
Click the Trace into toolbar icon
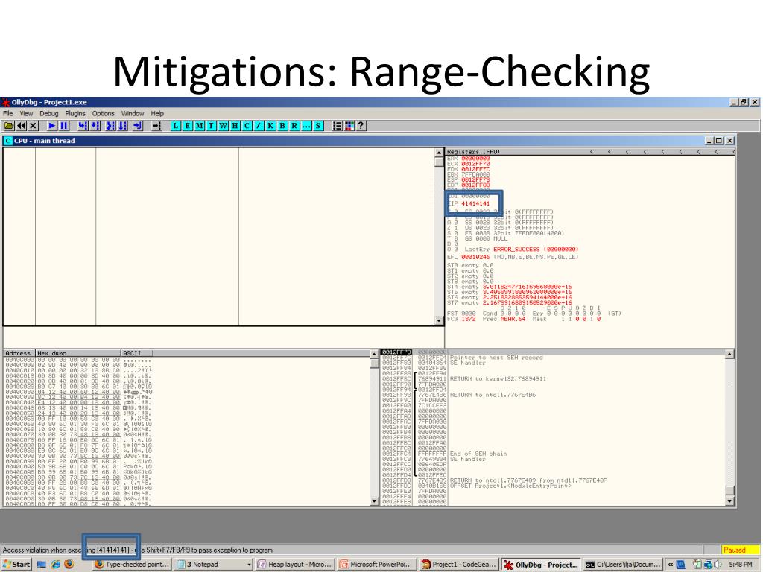tap(111, 125)
